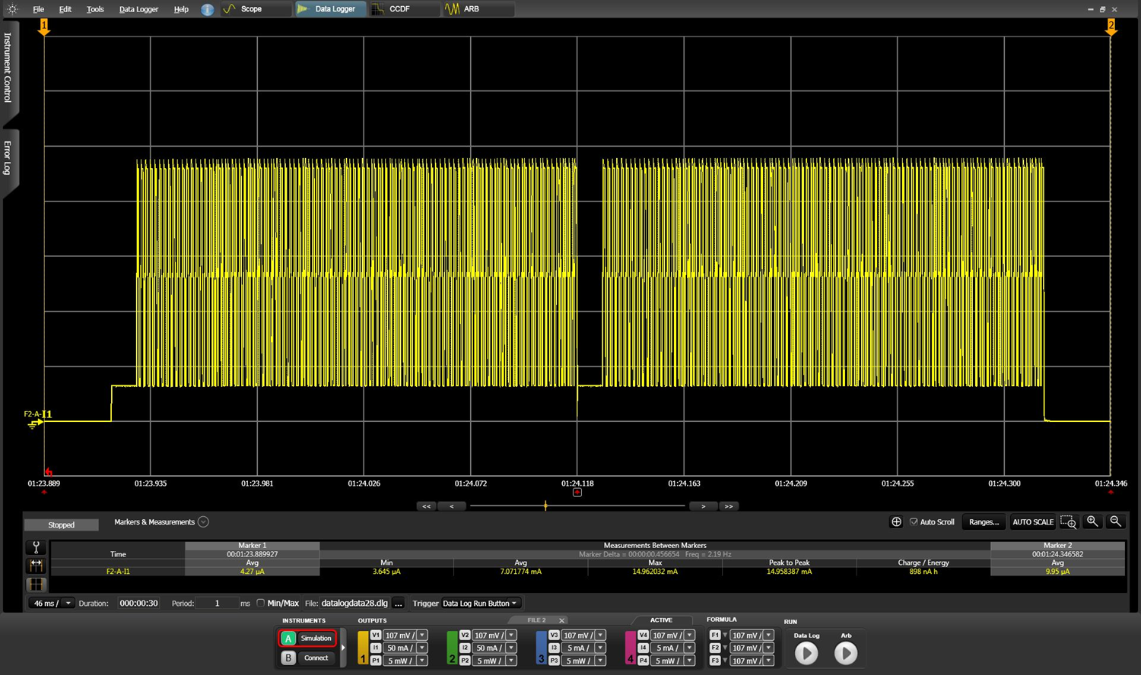1141x675 pixels.
Task: Click the AUTO SCALE button
Action: tap(1032, 522)
